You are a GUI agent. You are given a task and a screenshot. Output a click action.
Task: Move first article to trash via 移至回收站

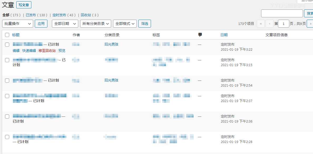(47, 51)
